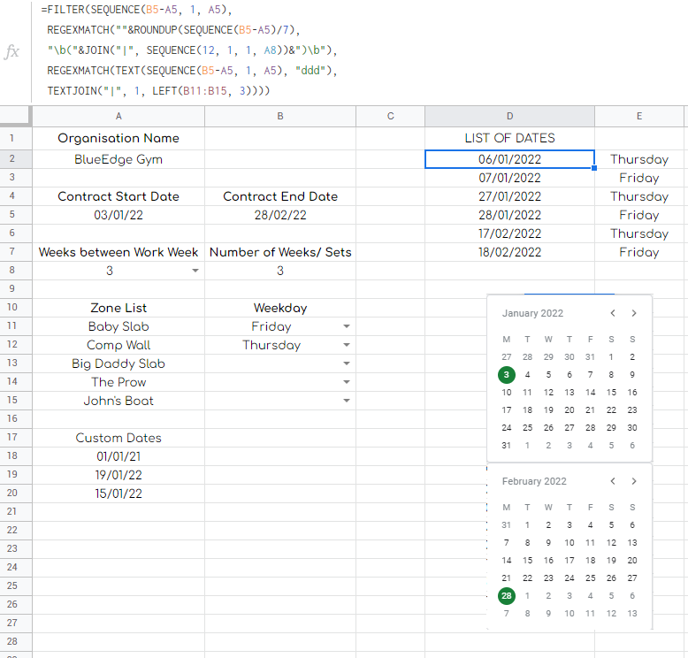Viewport: 688px width, 658px height.
Task: Select cell B8 with value 3
Action: [280, 271]
